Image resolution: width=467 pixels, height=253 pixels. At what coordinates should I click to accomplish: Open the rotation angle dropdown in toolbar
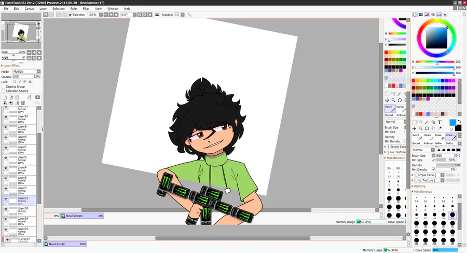[x=134, y=15]
